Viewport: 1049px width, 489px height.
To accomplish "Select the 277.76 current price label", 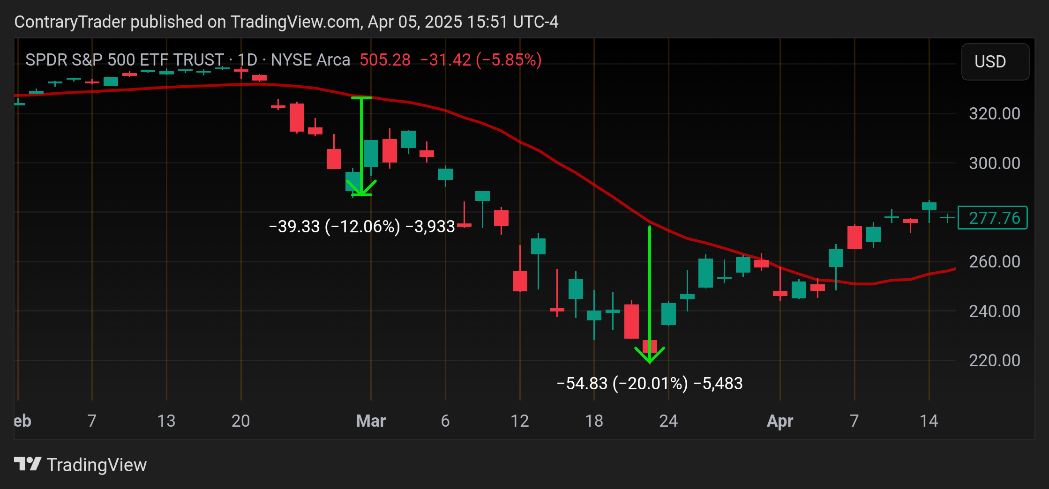I will [x=993, y=218].
